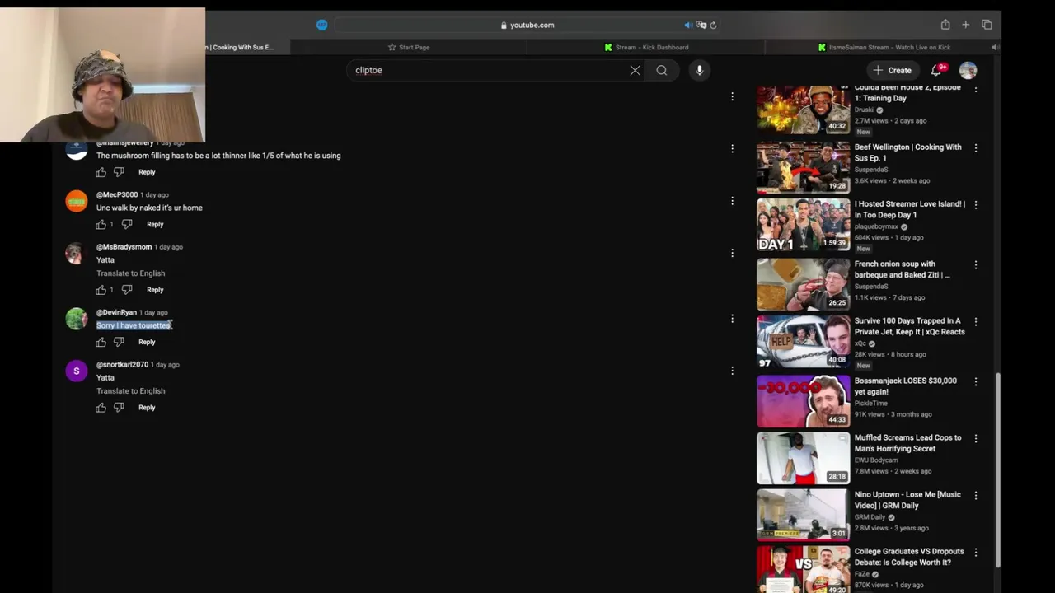Viewport: 1055px width, 593px height.
Task: Like the @MecP3000 comment
Action: (x=101, y=224)
